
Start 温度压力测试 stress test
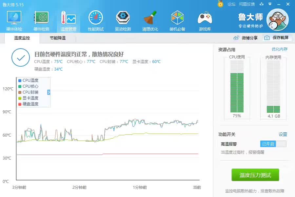point(255,175)
